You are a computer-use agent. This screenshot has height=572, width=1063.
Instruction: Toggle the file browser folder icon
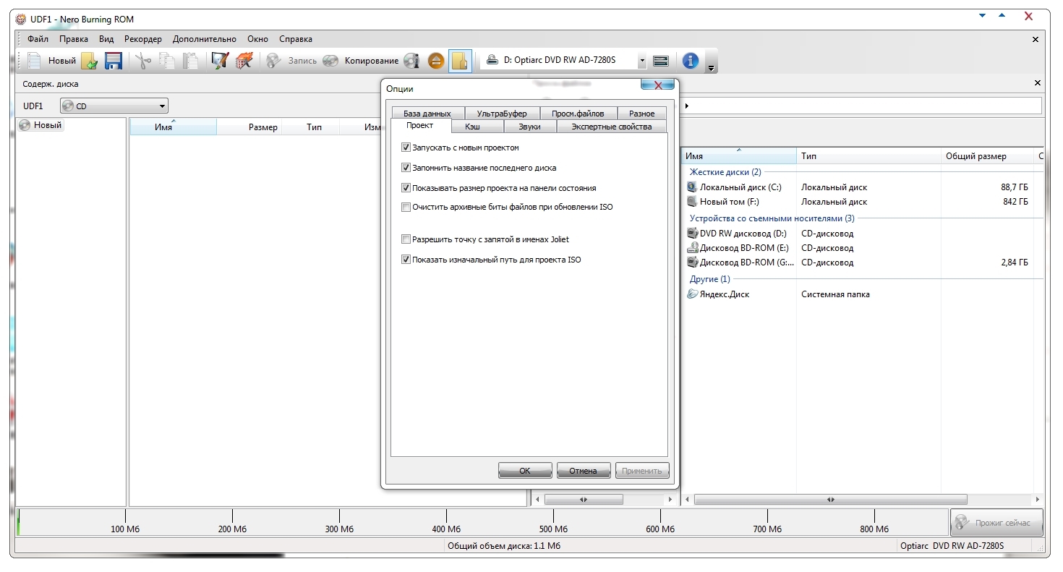(460, 61)
